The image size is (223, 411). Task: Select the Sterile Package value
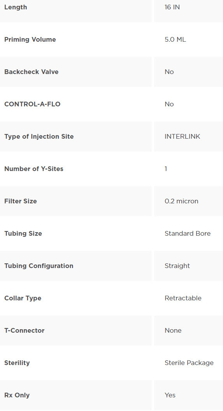tap(189, 363)
